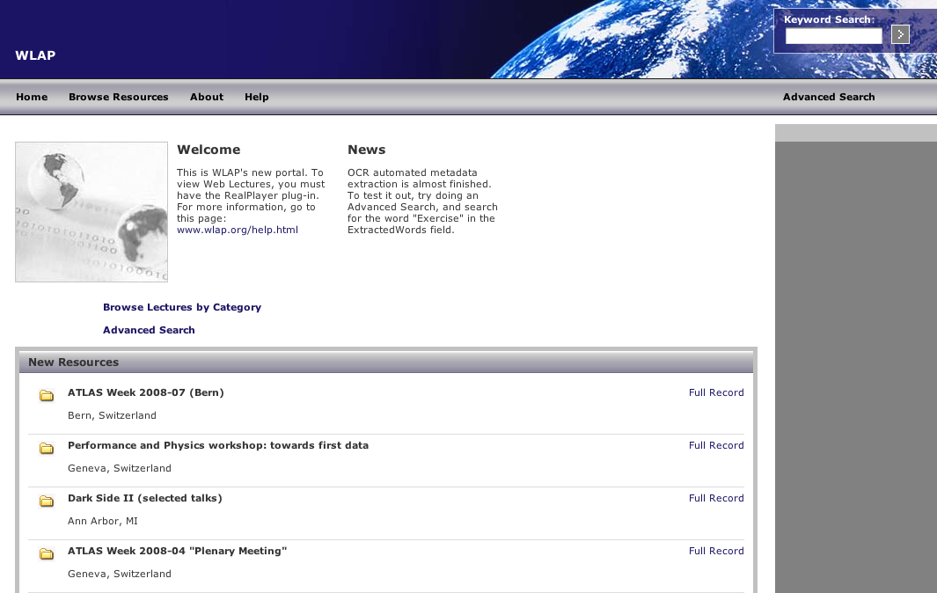Open the Help menu item

pyautogui.click(x=257, y=97)
